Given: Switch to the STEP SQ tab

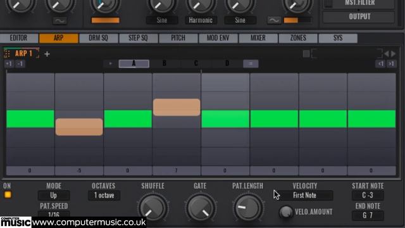Looking at the screenshot, I should (138, 38).
